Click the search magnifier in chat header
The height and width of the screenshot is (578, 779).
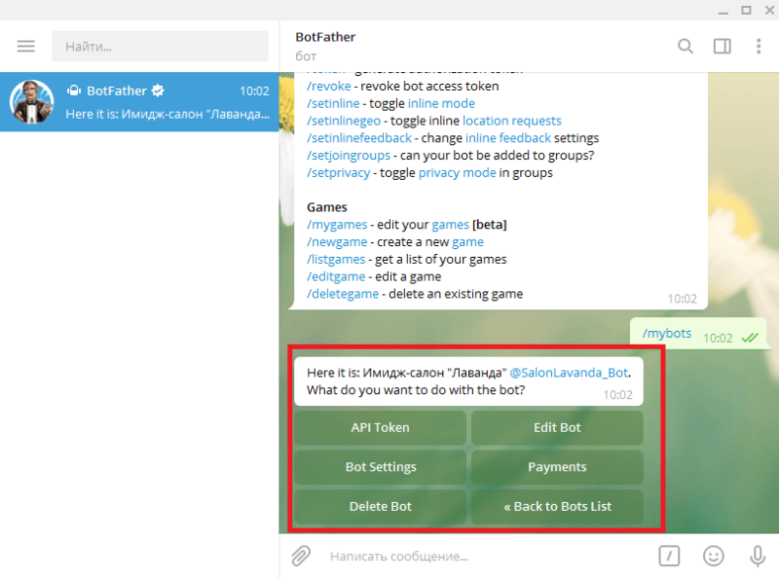coord(686,46)
